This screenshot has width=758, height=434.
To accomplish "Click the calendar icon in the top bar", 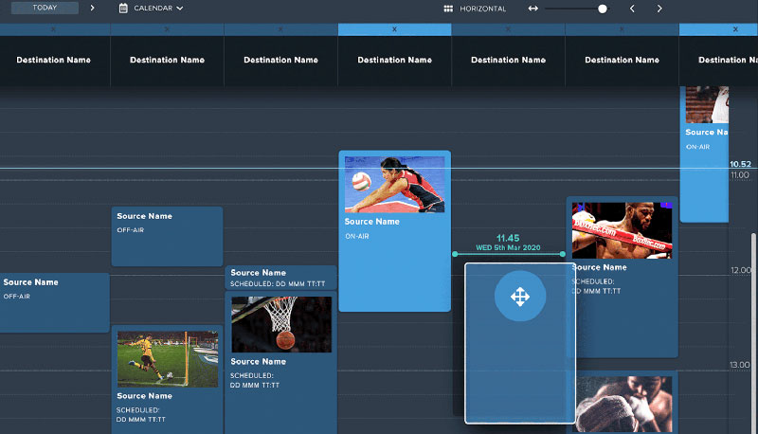I will coord(123,9).
